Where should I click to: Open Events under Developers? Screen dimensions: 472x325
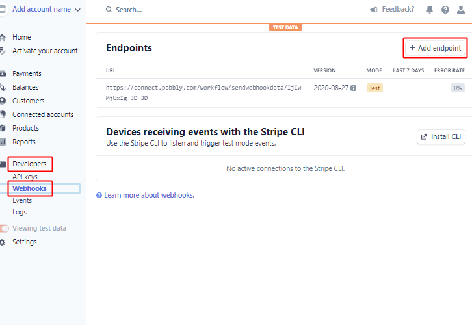pyautogui.click(x=22, y=200)
